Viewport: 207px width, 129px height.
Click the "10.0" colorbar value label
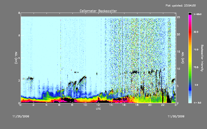(196, 67)
